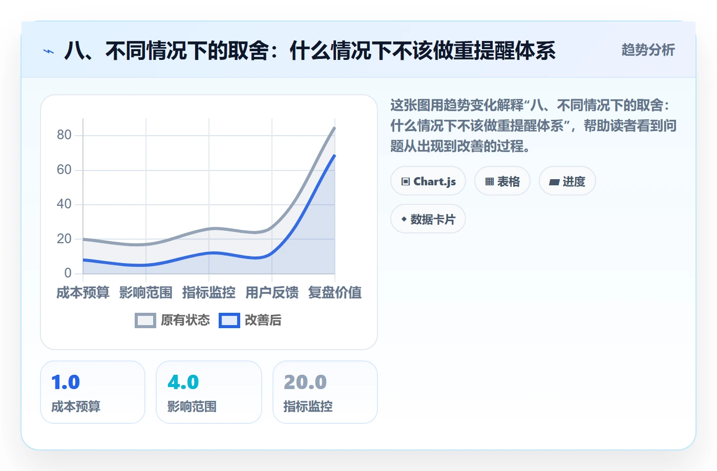Click the description paragraph starting 这张图用趋势变化
Viewport: 717px width, 471px height.
[x=534, y=126]
